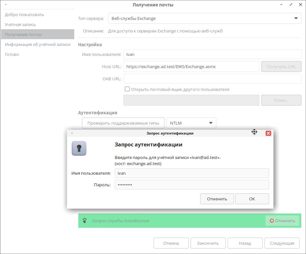Click the Имя пользователя field in the Настройка section
306x254 pixels.
[x=212, y=54]
